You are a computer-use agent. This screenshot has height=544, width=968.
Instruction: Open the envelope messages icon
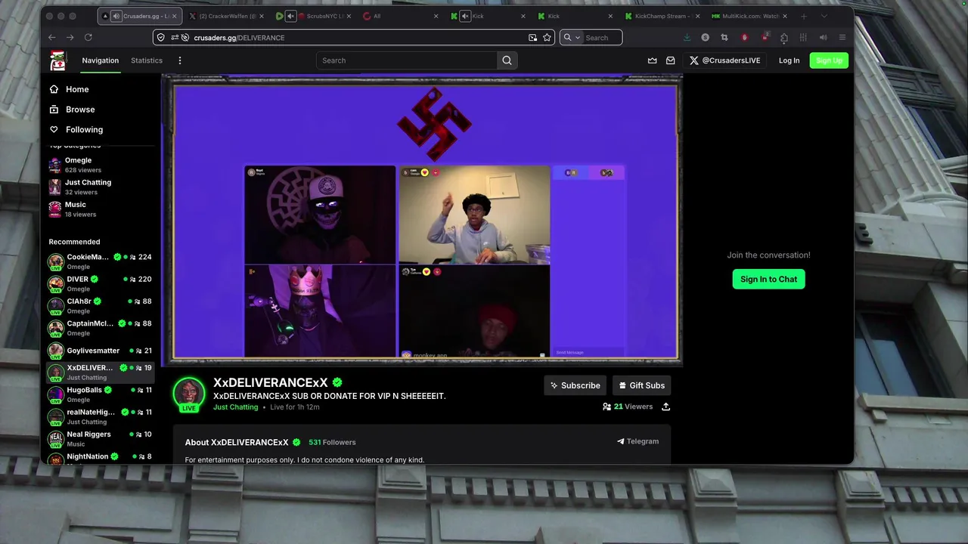click(670, 60)
